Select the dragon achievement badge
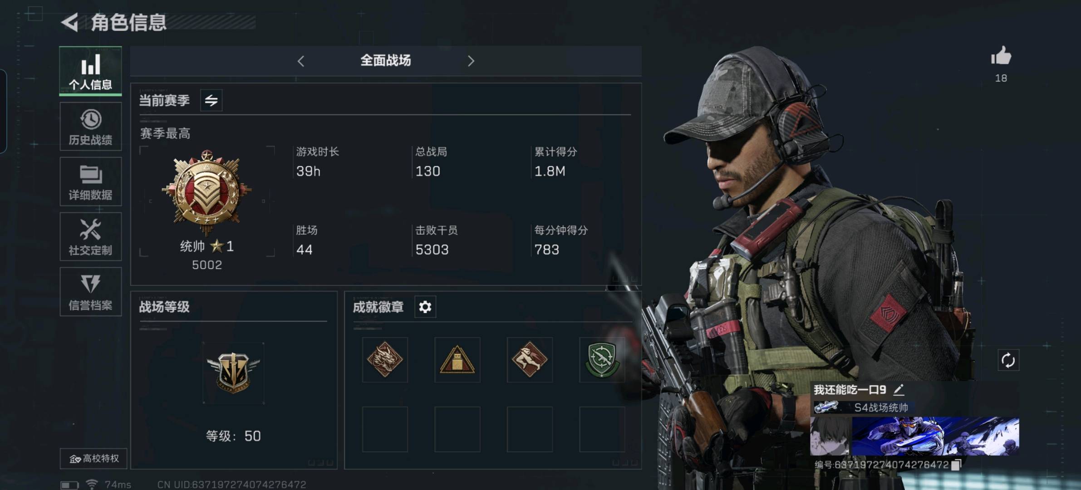 click(x=385, y=360)
